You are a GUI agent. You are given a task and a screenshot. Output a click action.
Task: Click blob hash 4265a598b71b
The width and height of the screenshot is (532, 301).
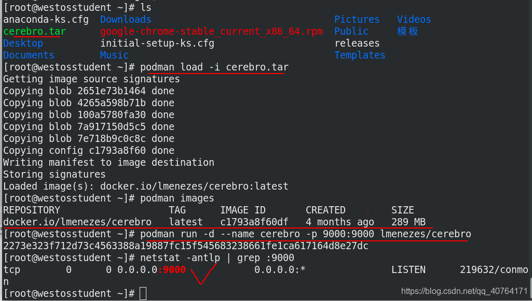(111, 103)
